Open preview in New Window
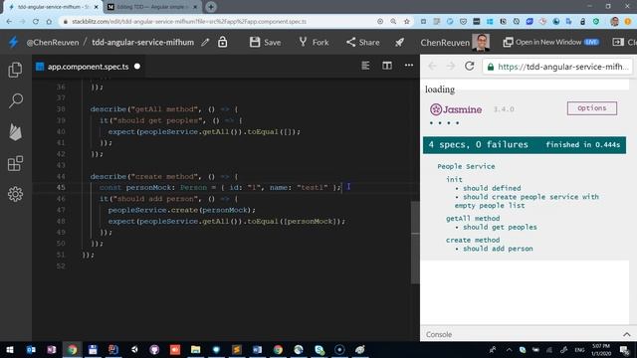This screenshot has height=358, width=637. click(x=550, y=42)
